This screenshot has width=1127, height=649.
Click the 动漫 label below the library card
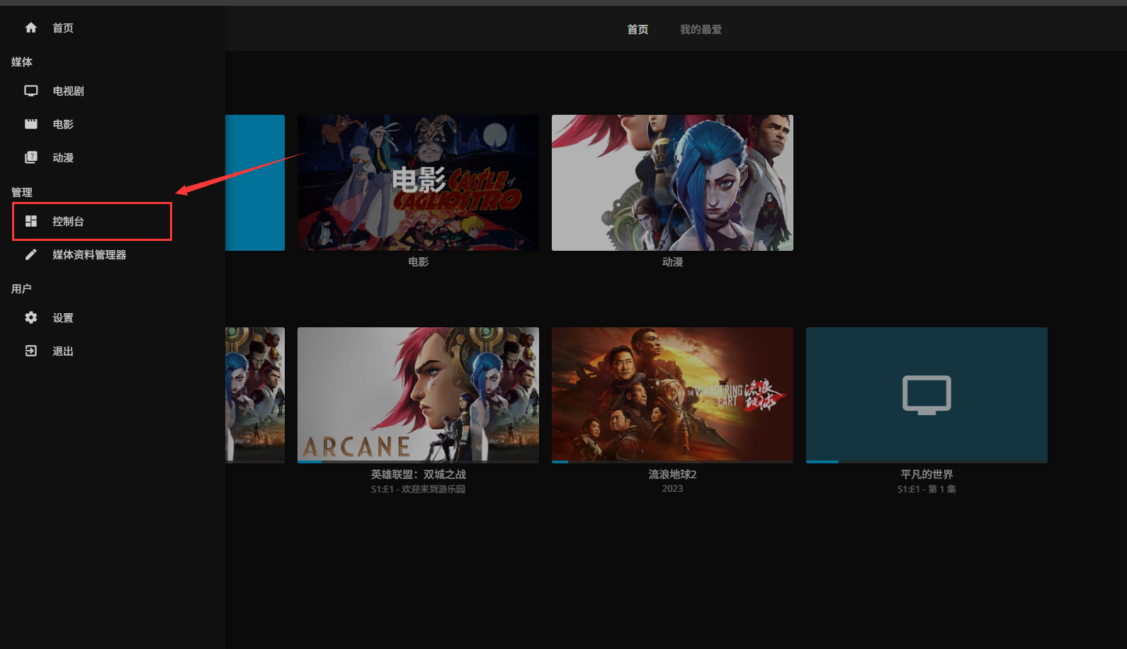pyautogui.click(x=672, y=262)
